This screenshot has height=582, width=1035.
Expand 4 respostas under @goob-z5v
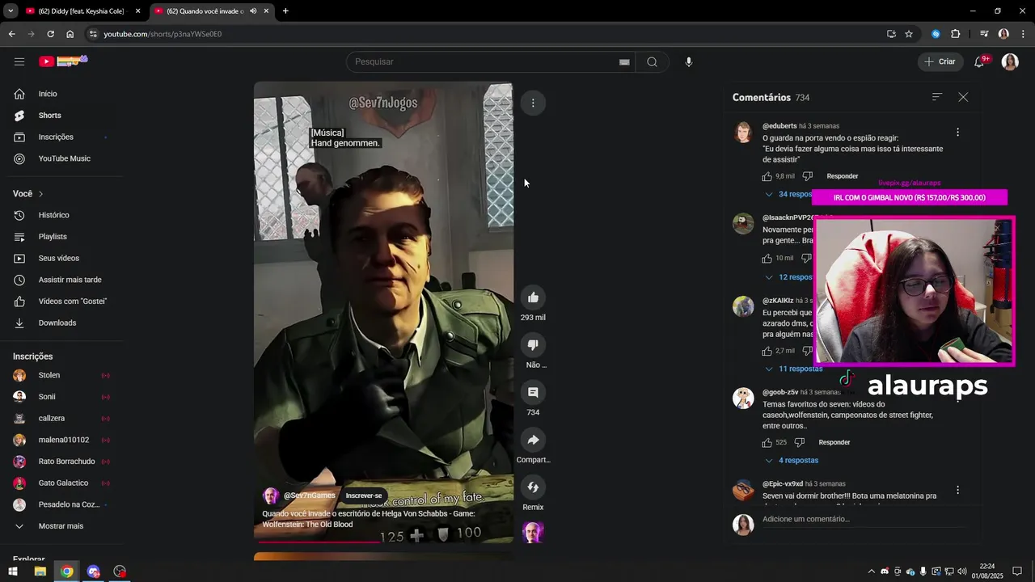coord(792,461)
